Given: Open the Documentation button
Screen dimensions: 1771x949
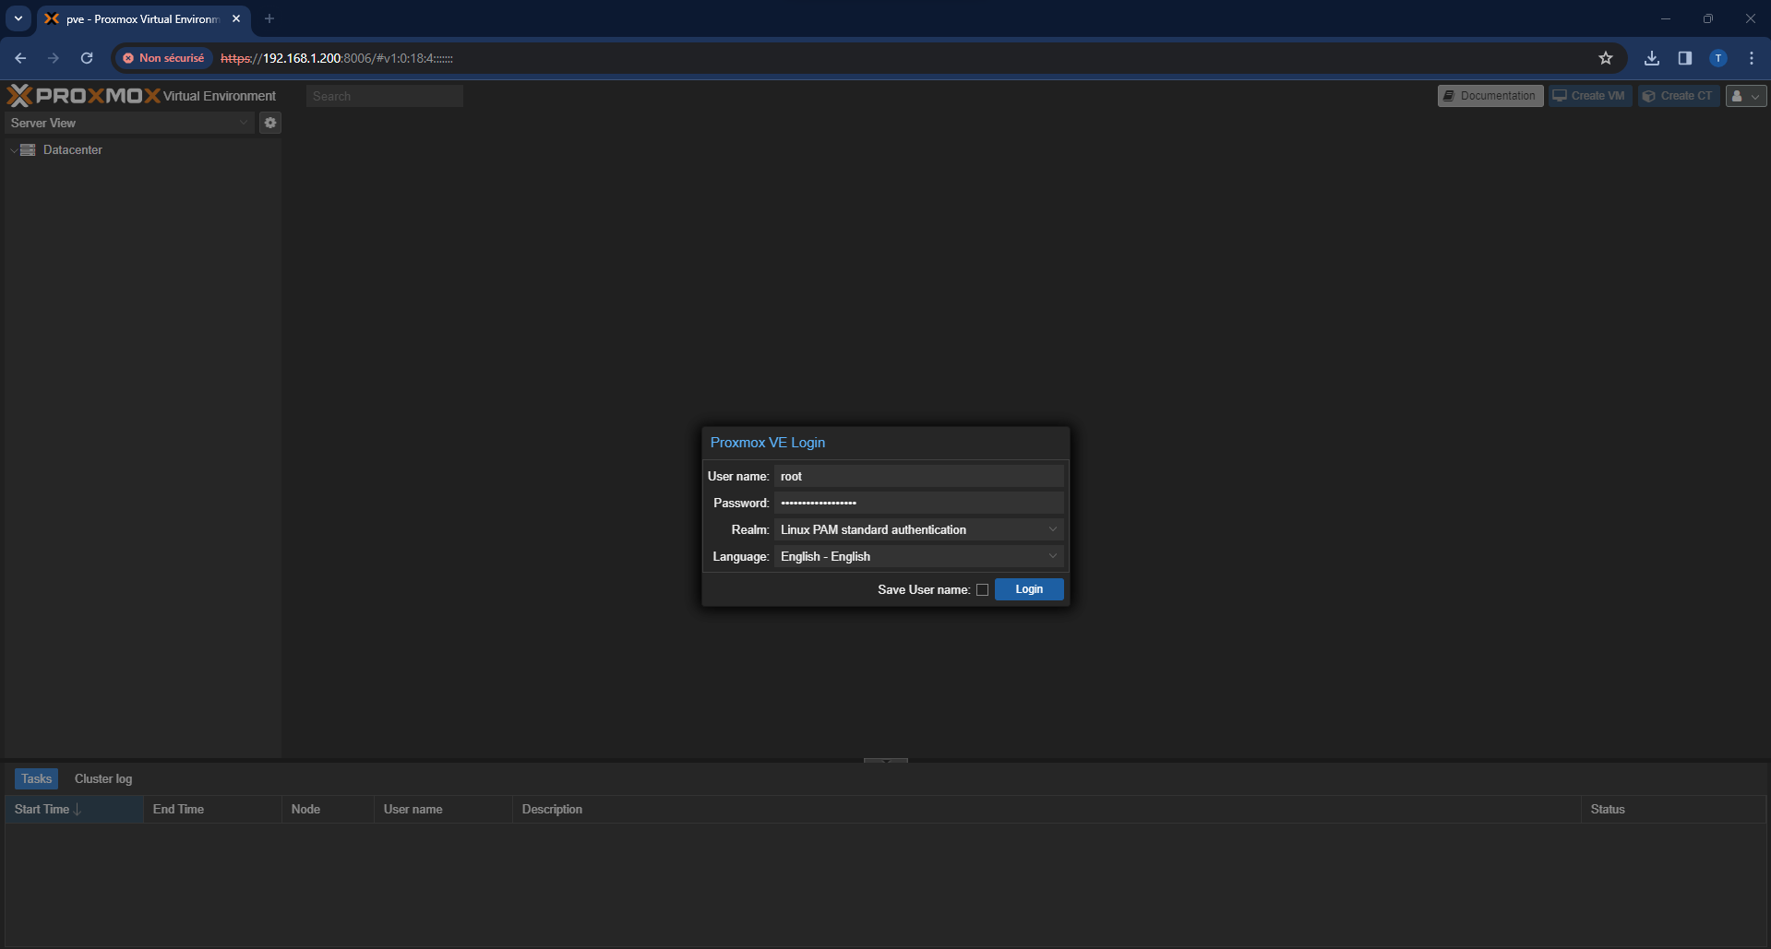Looking at the screenshot, I should click(1490, 96).
